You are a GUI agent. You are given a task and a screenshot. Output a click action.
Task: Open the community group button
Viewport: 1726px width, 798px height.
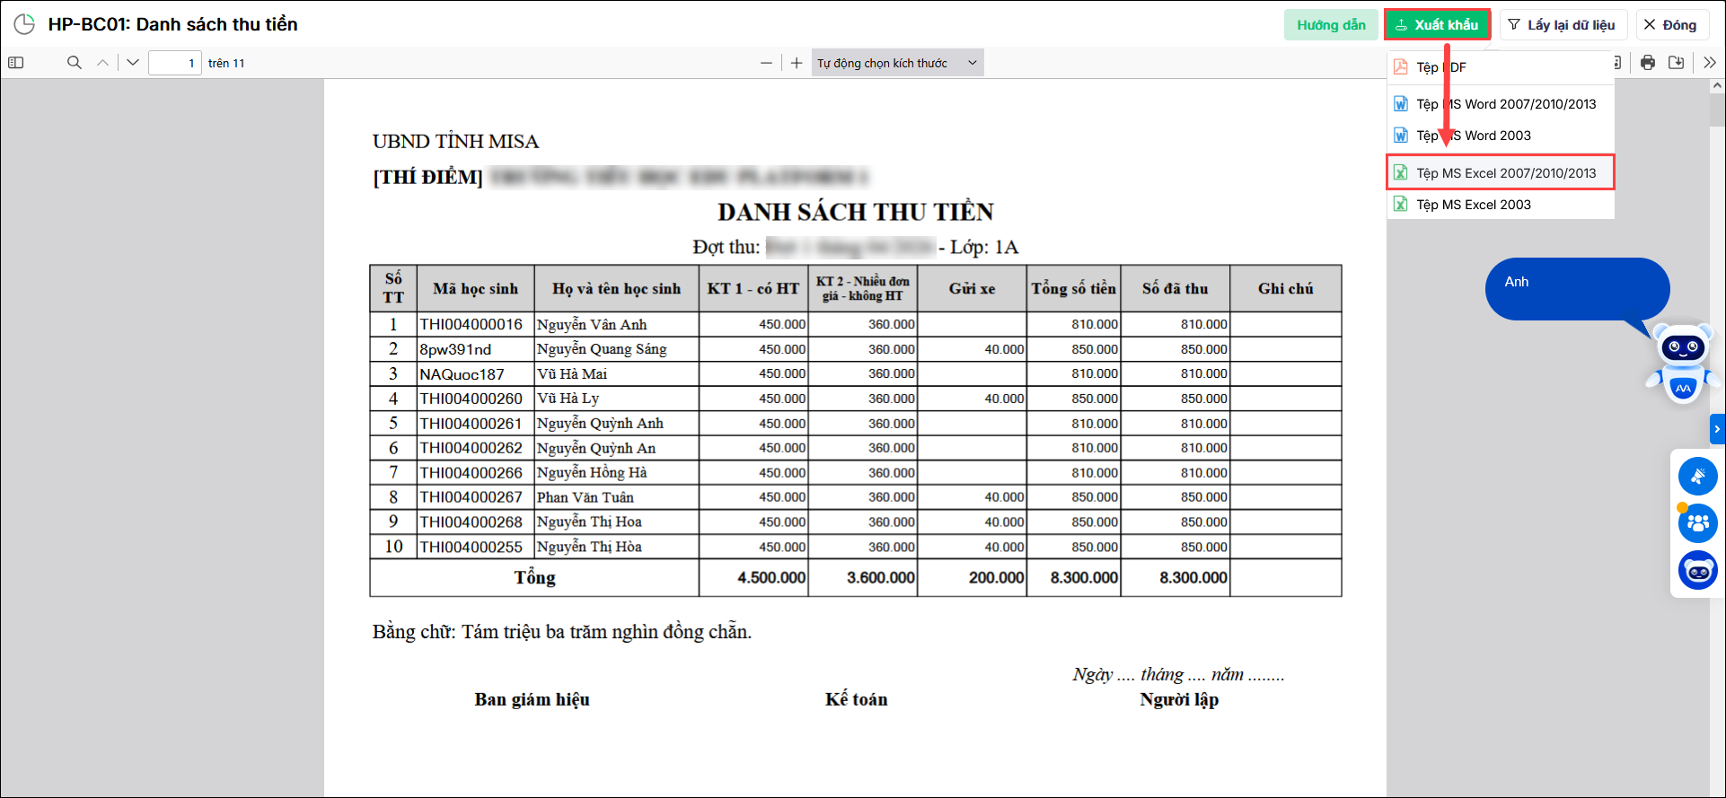coord(1698,522)
